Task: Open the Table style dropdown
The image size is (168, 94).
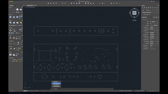Action: (154, 38)
